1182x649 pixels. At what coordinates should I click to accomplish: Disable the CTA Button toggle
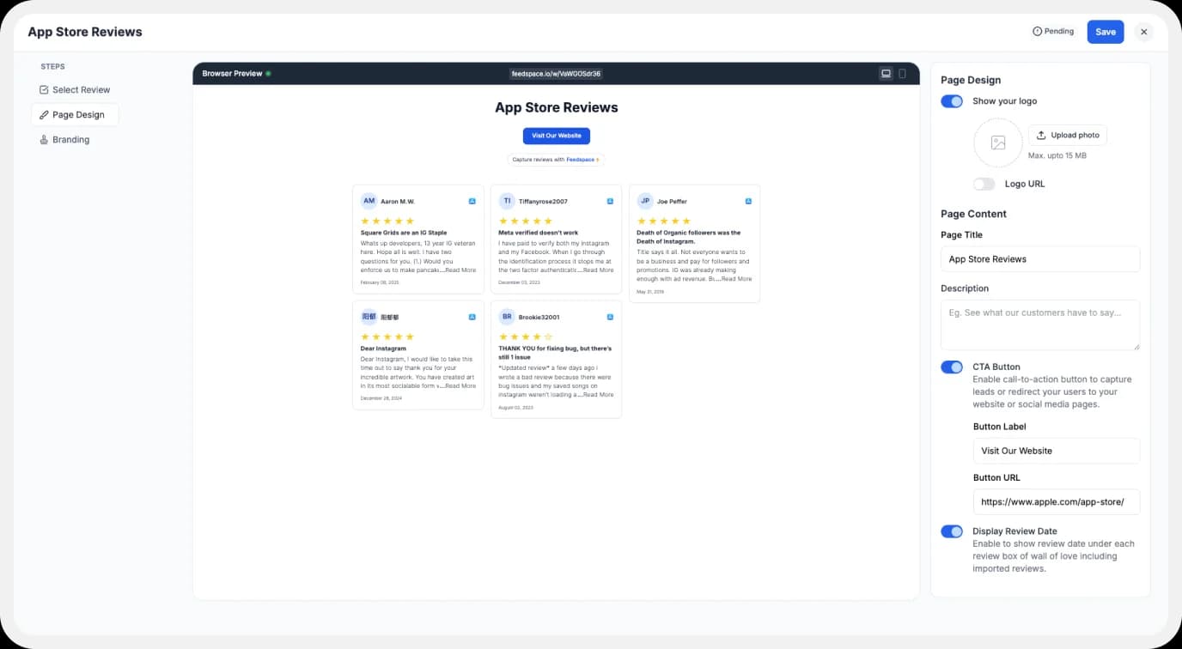click(x=951, y=367)
